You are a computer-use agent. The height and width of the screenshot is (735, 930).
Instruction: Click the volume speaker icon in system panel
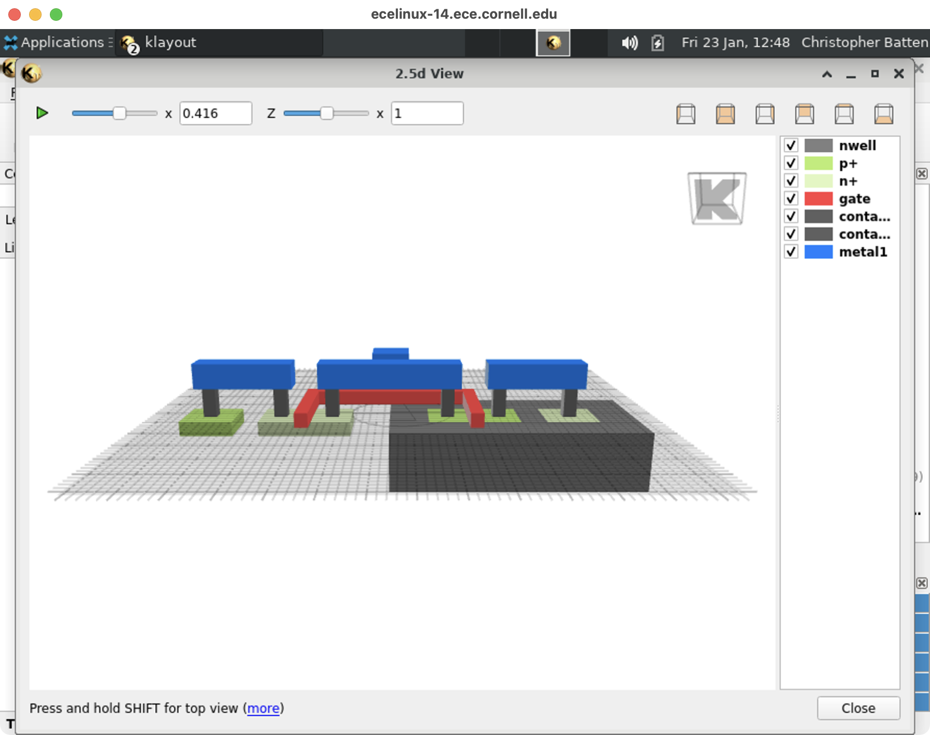point(629,43)
